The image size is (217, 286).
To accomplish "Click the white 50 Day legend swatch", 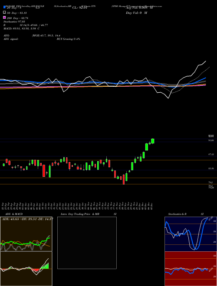I will point(4,13).
